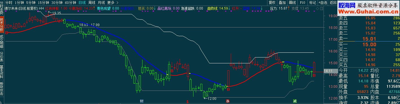Click the 卖五 15.05 order row
The width and height of the screenshot is (400, 104).
click(x=369, y=18)
